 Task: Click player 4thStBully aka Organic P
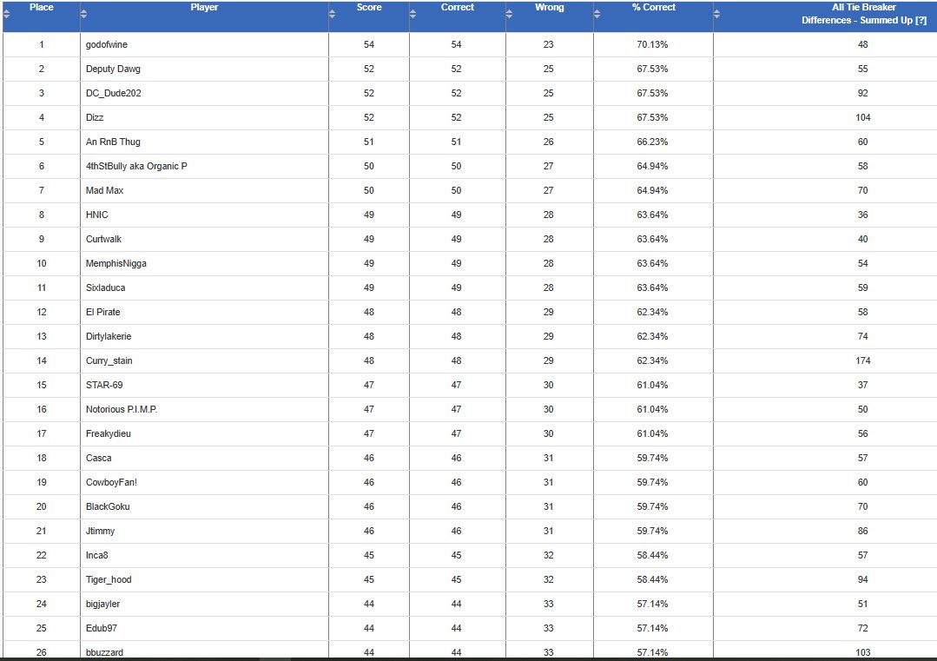pos(136,166)
